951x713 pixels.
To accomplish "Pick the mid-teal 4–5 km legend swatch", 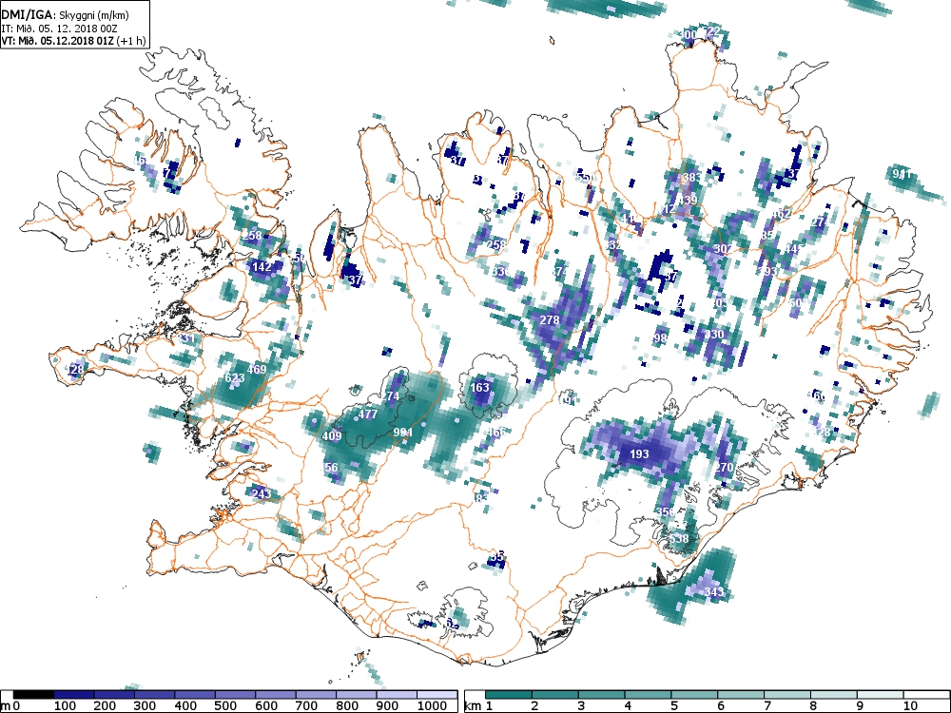I will [648, 695].
